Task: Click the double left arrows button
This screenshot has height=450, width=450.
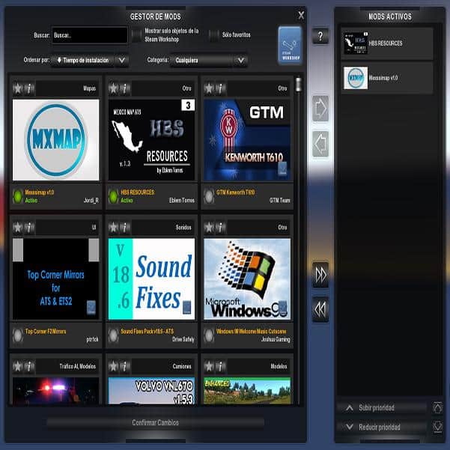Action: tap(320, 309)
